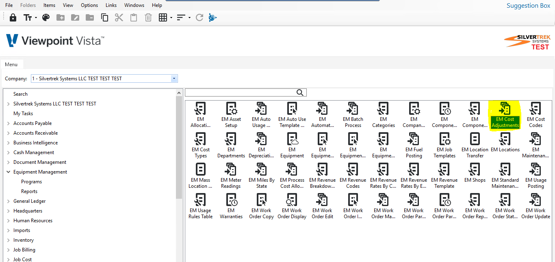Open the EM Cost Adjustments program
555x262 pixels.
505,115
